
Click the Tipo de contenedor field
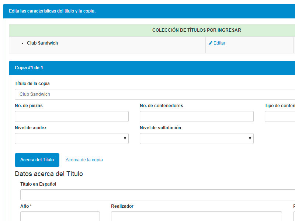[280, 116]
